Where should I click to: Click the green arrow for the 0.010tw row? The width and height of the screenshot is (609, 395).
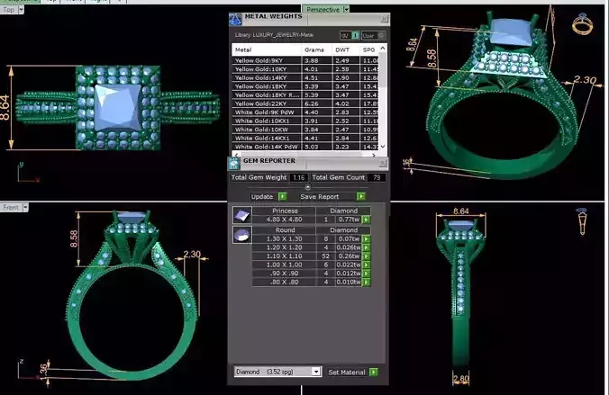point(366,283)
